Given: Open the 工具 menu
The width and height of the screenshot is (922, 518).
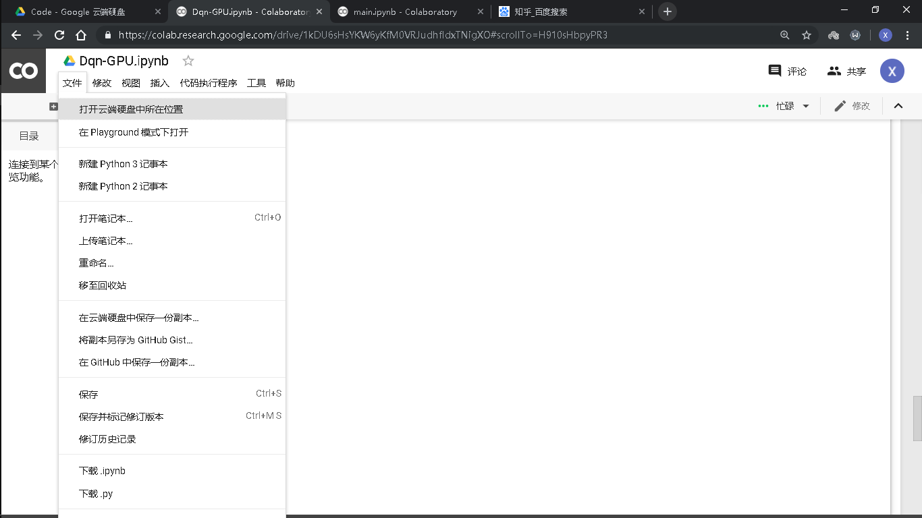Looking at the screenshot, I should (x=256, y=83).
